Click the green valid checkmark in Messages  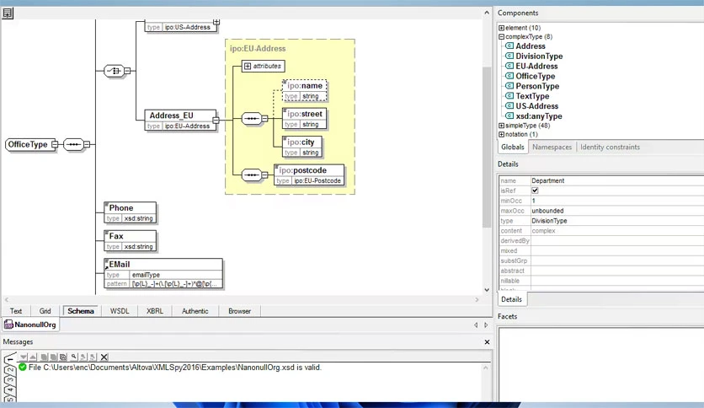click(23, 367)
